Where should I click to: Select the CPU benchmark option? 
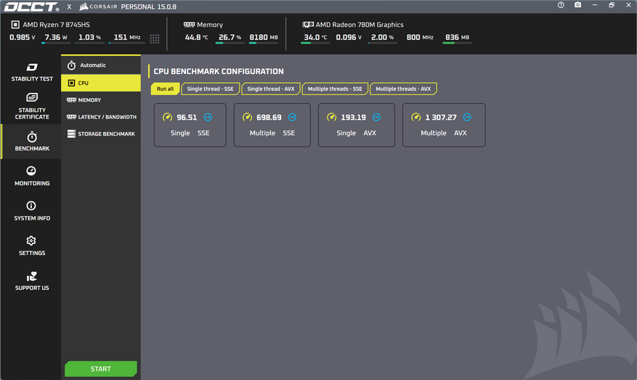pos(101,83)
